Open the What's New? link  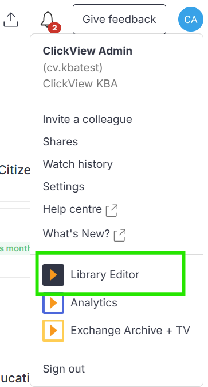click(x=76, y=233)
